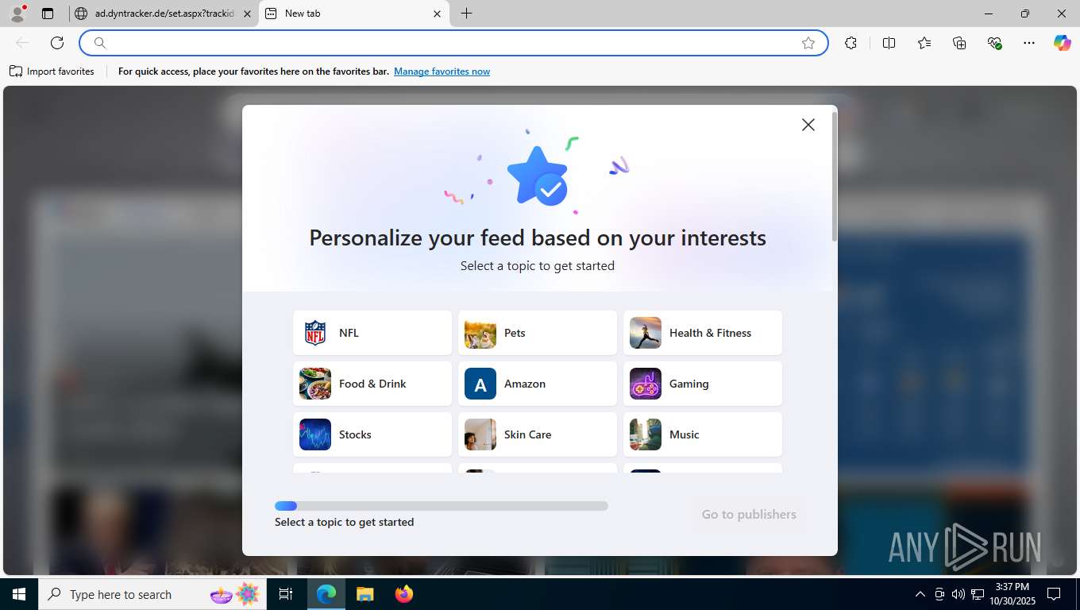Click the dialog vertical scrollbar
This screenshot has height=610, width=1080.
[x=834, y=176]
